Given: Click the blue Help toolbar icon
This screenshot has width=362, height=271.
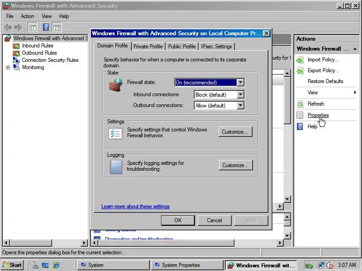Looking at the screenshot, I should 46,27.
